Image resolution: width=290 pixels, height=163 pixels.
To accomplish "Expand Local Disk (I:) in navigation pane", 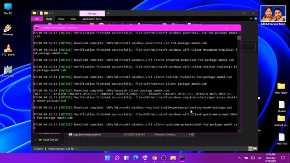I will point(35,140).
